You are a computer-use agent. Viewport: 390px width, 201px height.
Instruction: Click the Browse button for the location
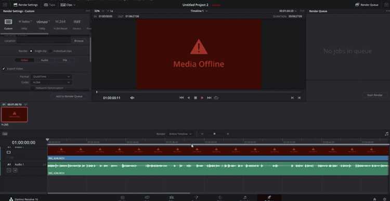(79, 41)
